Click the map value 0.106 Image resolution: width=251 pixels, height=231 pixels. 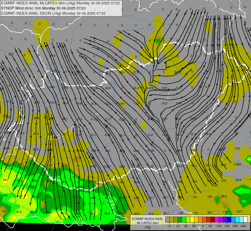click(151, 150)
